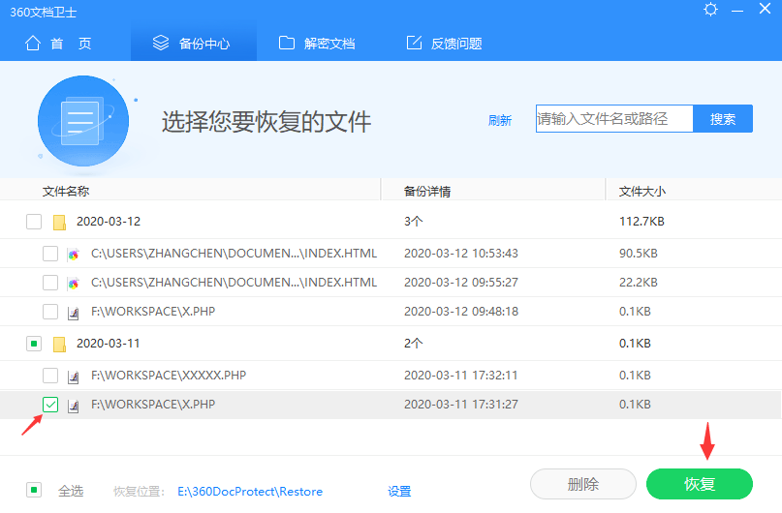
Task: Click the 刷新 refresh link
Action: point(500,121)
